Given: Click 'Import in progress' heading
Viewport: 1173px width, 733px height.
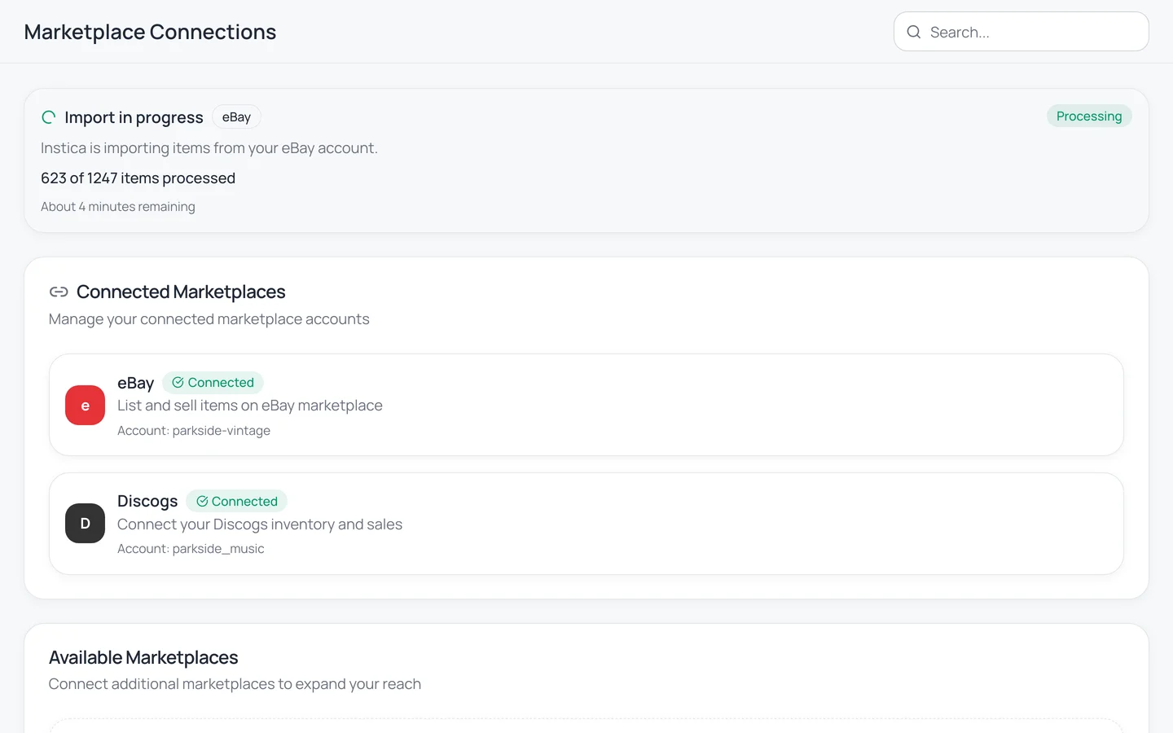Looking at the screenshot, I should pos(134,117).
